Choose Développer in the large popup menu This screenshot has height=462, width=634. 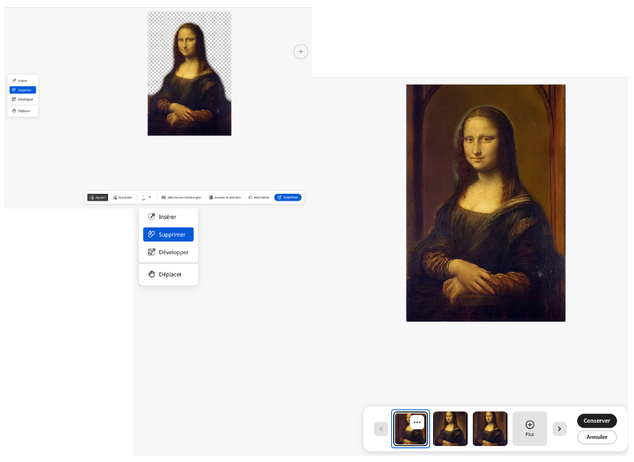click(169, 252)
